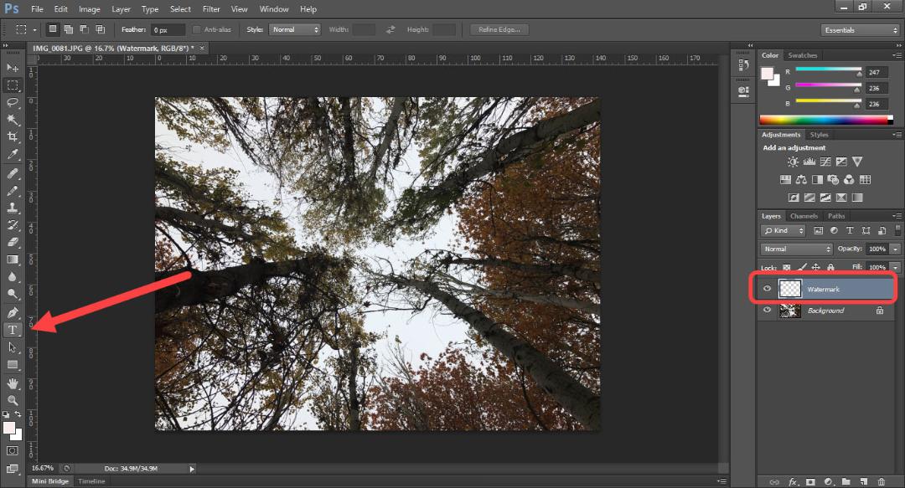
Task: Select the Lasso tool
Action: [x=12, y=103]
